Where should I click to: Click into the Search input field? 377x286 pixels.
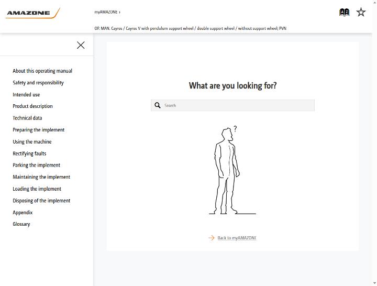pyautogui.click(x=232, y=105)
